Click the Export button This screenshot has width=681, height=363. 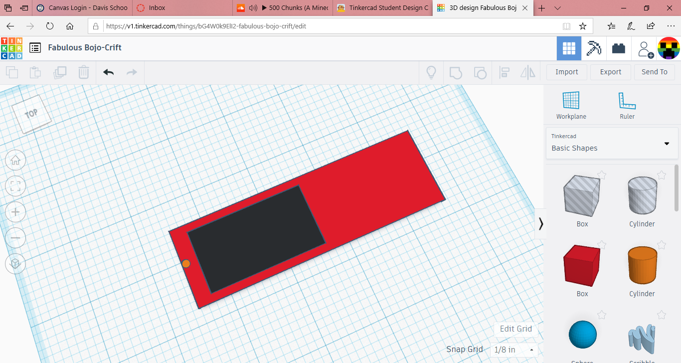pyautogui.click(x=611, y=72)
